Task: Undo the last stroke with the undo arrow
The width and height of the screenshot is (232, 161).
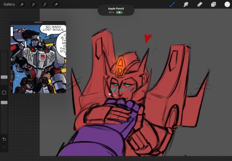Action: click(x=4, y=139)
